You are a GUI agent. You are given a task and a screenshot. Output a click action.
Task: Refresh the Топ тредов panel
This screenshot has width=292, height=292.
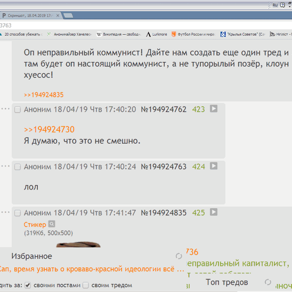[268, 282]
